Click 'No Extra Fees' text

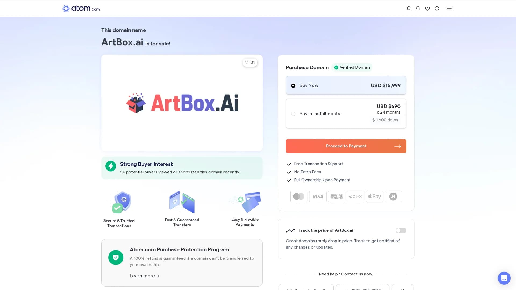click(307, 172)
